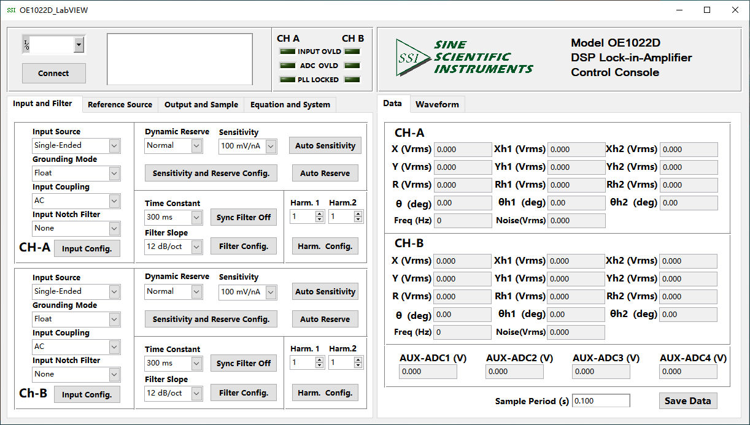Click the empty connection status text box
Viewport: 750px width, 425px height.
click(x=180, y=59)
